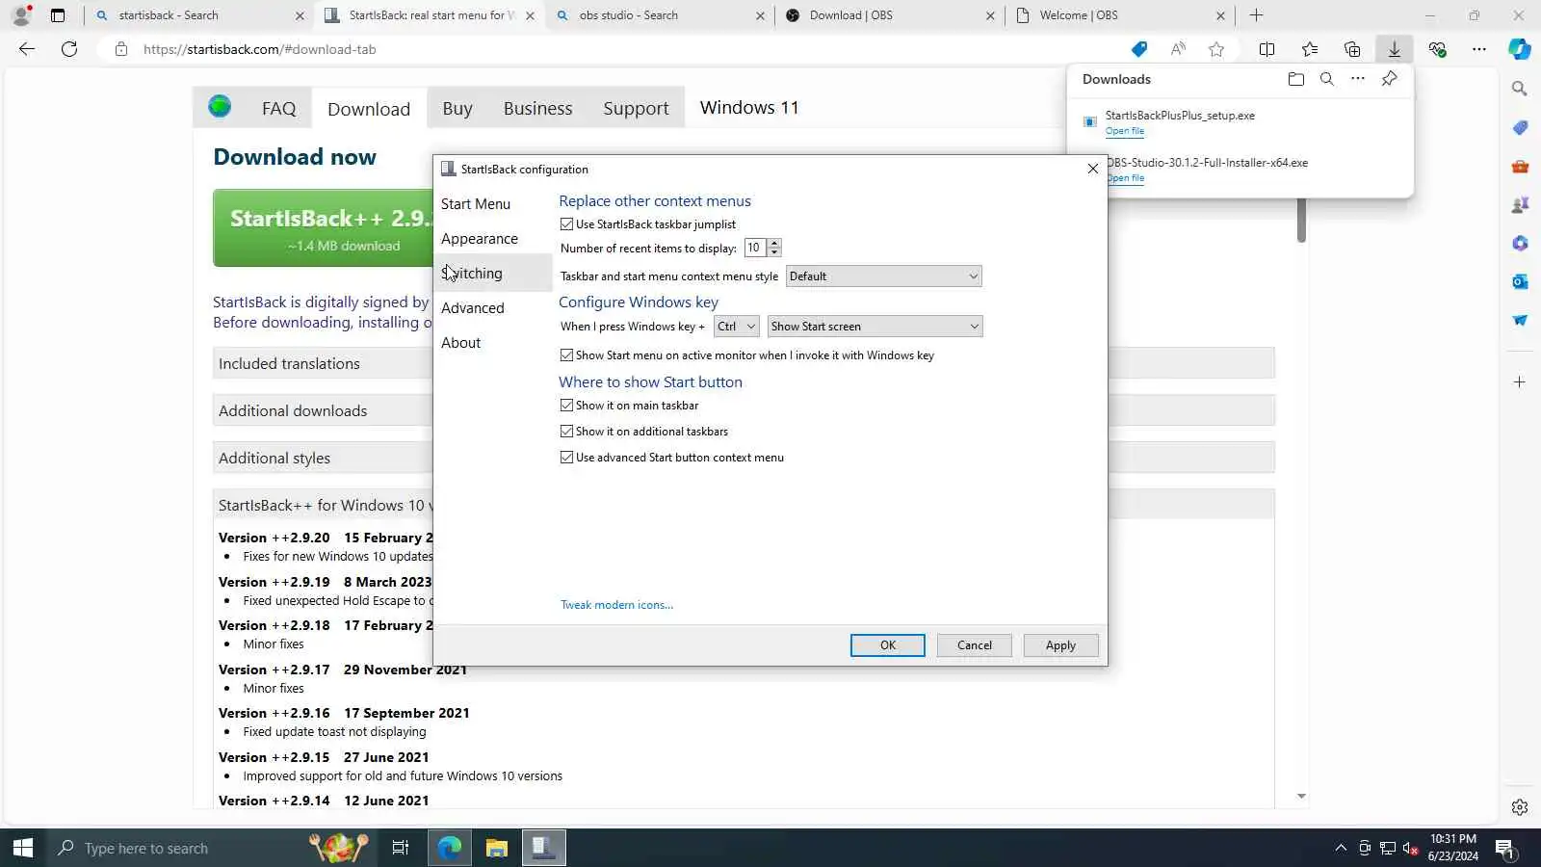
Task: Click Tweak modern icons link
Action: point(617,605)
